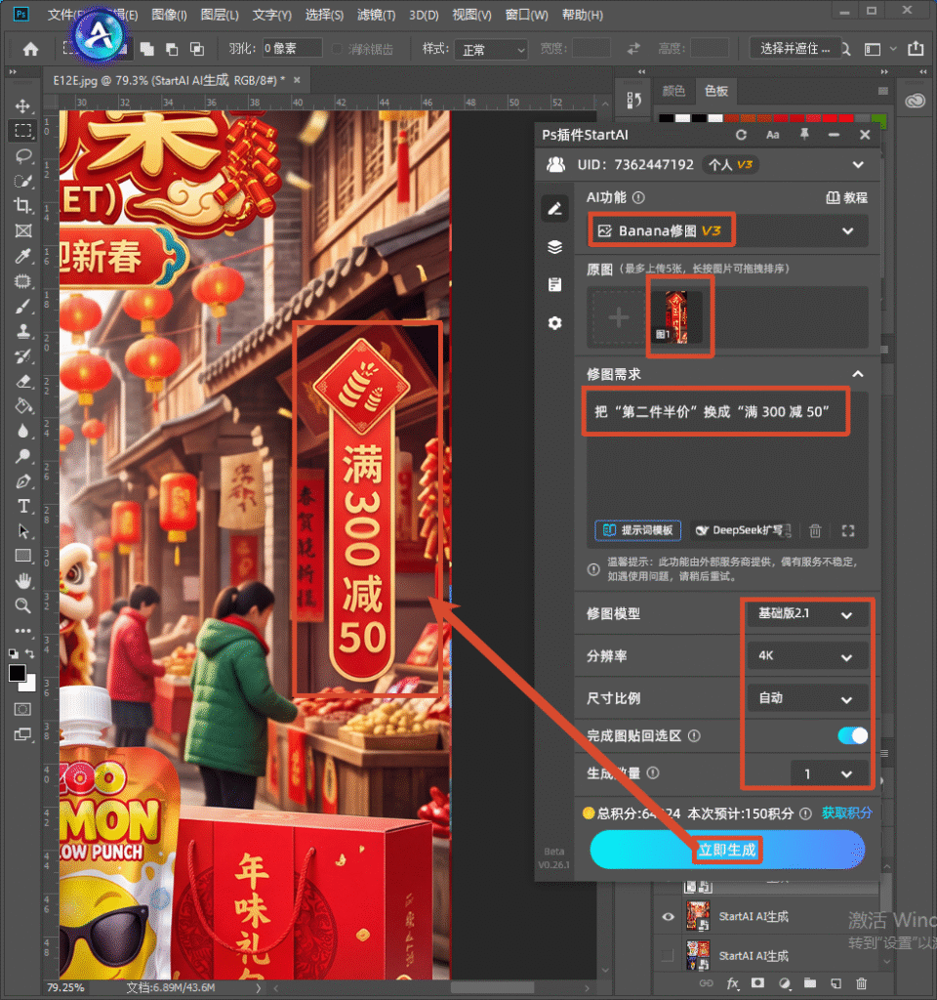Click the DeepSeek扩写 button
Image resolution: width=937 pixels, height=1000 pixels.
(742, 530)
